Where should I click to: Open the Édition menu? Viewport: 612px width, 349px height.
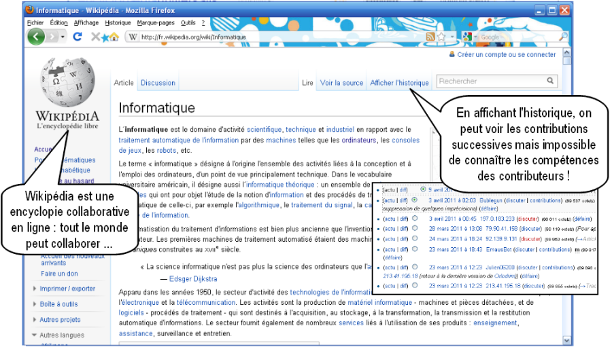59,22
